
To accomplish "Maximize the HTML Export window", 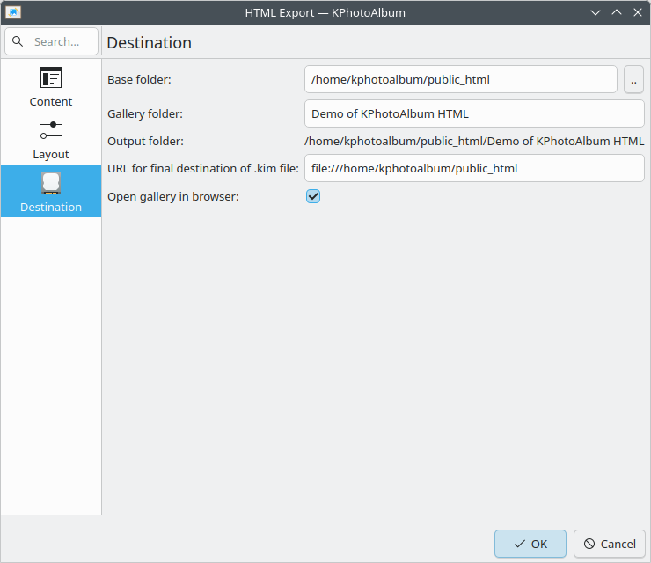I will (x=617, y=13).
